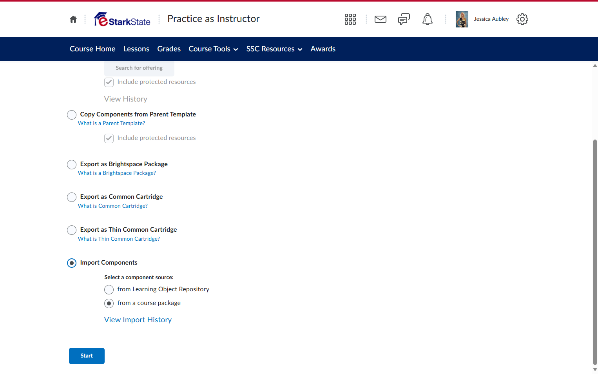
Task: Click the scrollbar up arrow
Action: 595,66
